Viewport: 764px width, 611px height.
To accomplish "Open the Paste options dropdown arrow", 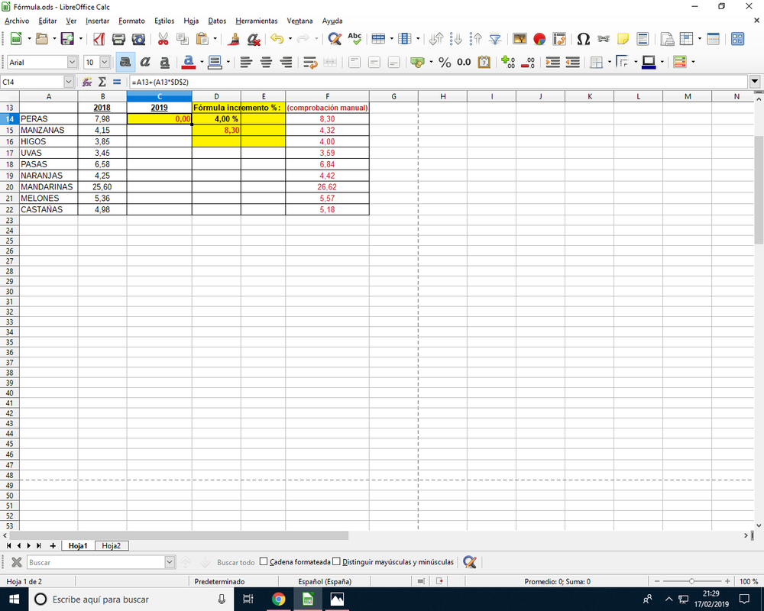I will point(215,38).
